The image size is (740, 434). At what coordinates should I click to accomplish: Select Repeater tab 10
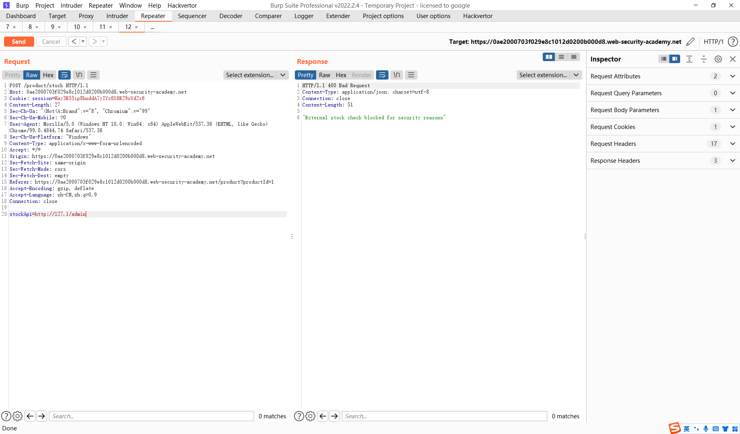(x=77, y=27)
